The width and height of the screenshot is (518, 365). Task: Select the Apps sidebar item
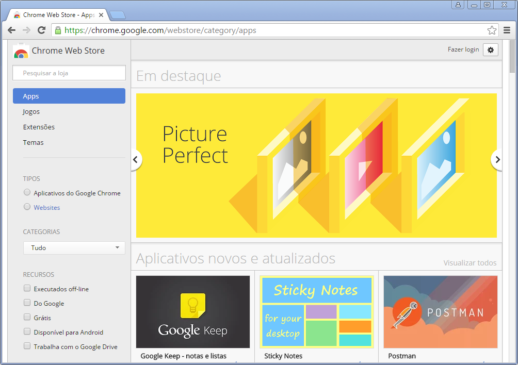69,96
